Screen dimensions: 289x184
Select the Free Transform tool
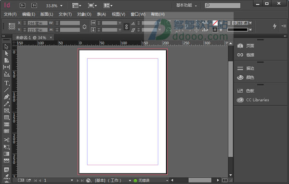click(6, 147)
